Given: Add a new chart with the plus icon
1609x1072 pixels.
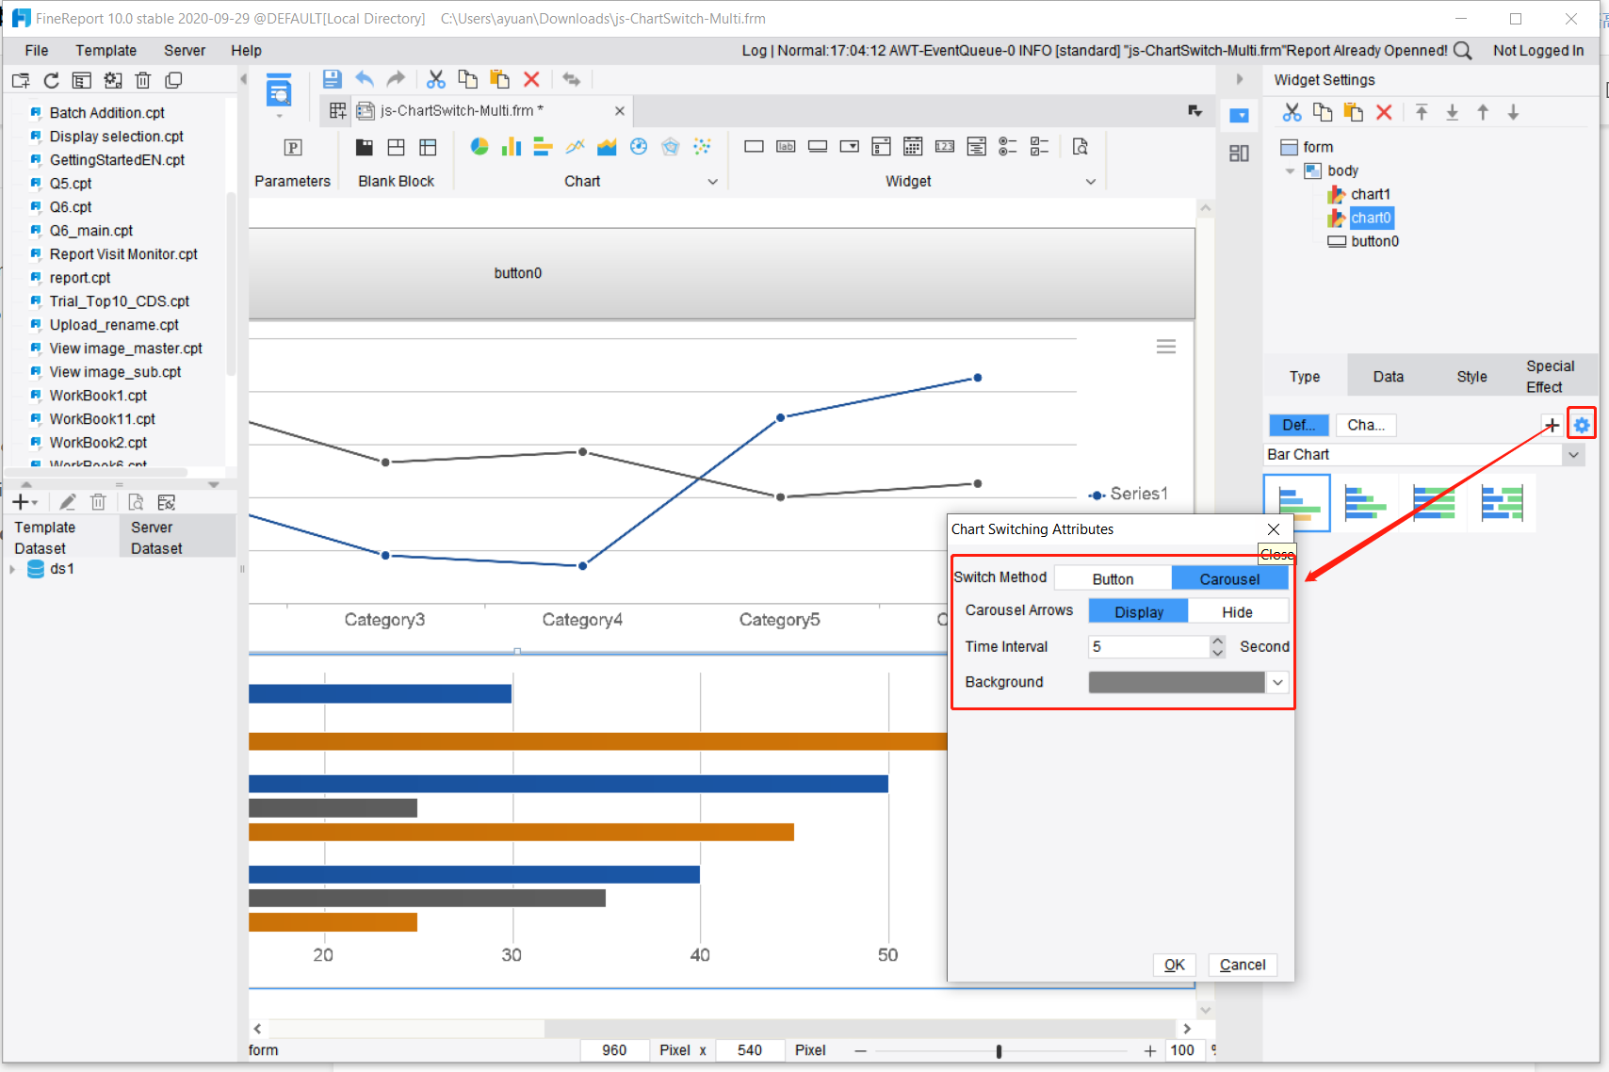Looking at the screenshot, I should tap(1552, 424).
